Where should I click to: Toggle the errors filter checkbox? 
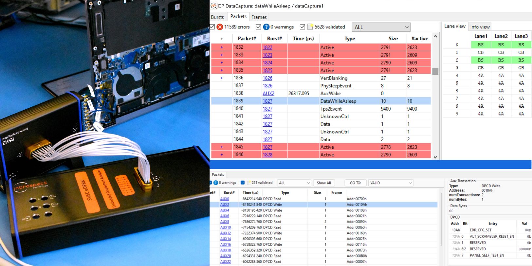[x=212, y=27]
